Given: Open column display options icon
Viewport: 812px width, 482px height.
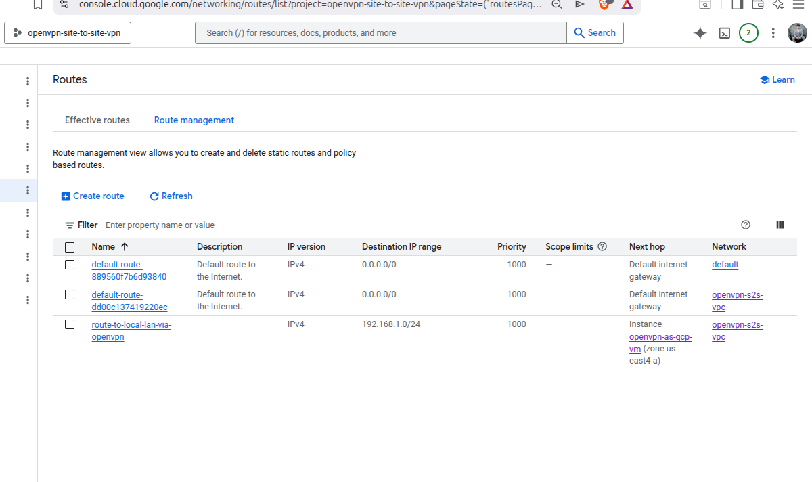Looking at the screenshot, I should coord(780,225).
